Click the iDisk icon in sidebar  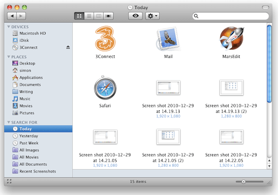pyautogui.click(x=15, y=40)
